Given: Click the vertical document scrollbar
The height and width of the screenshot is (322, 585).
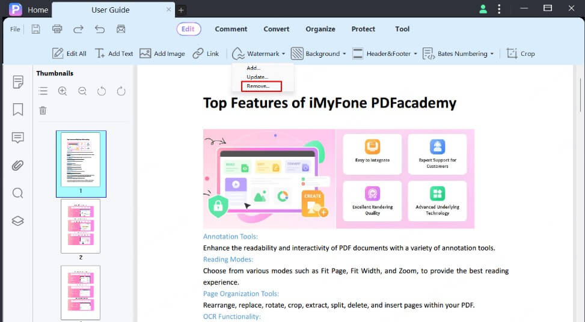Looking at the screenshot, I should click(580, 95).
